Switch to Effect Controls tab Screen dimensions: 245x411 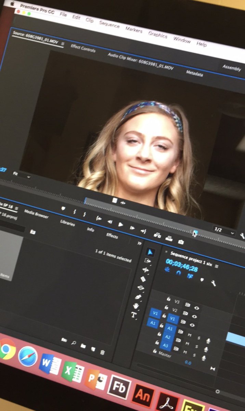pos(83,48)
